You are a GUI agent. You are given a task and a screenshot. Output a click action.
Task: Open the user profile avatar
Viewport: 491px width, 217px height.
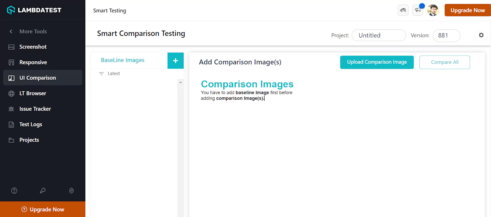433,10
